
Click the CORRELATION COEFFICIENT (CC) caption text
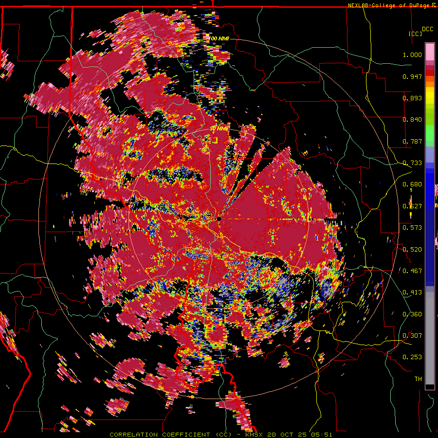[x=170, y=435]
